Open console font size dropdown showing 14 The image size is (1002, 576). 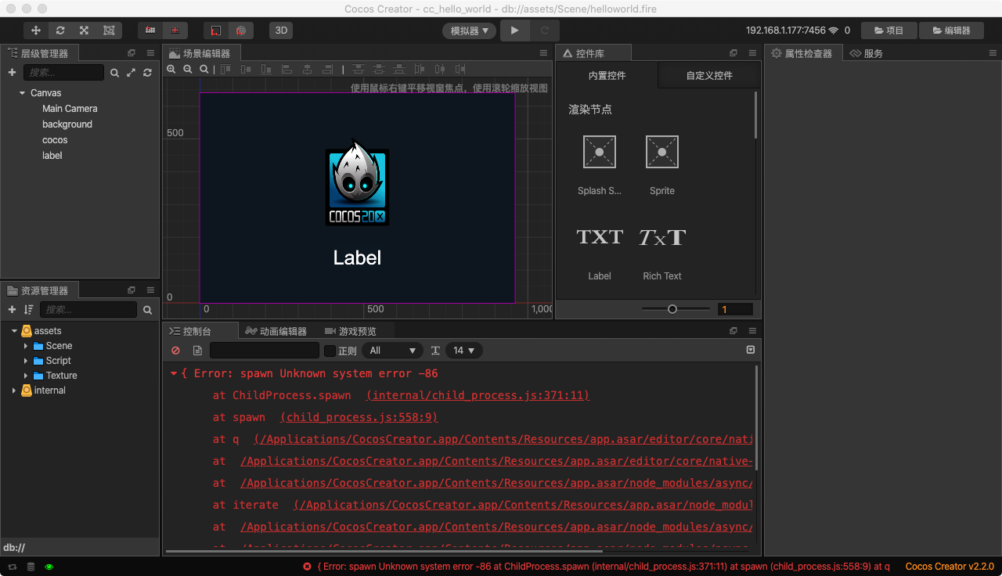tap(463, 351)
